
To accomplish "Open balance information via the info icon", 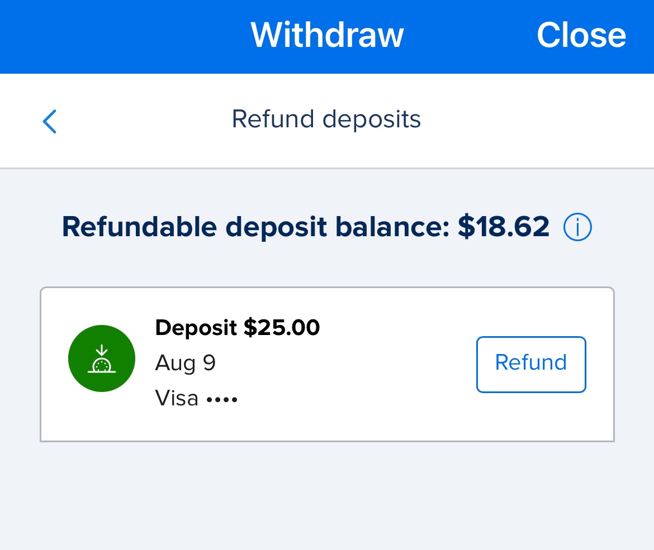I will point(577,227).
